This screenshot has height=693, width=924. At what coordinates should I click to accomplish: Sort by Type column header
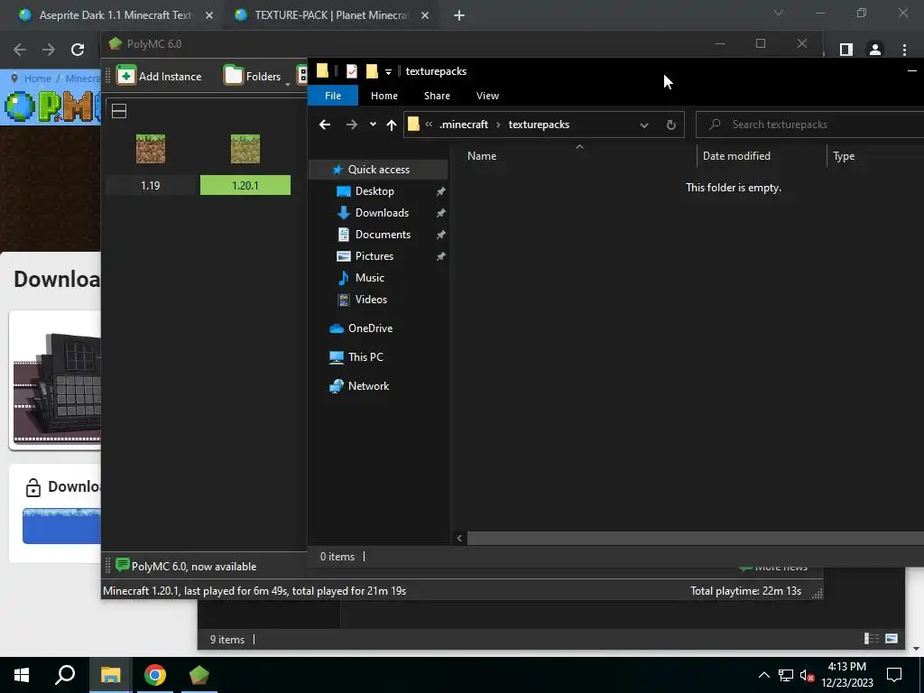(844, 156)
